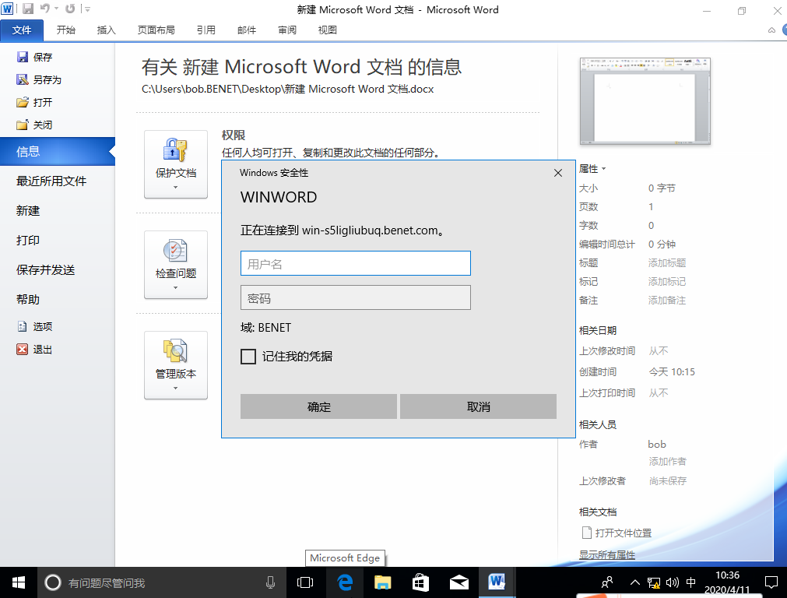787x598 pixels.
Task: Collapse the ribbon with the caret icon
Action: 771,30
